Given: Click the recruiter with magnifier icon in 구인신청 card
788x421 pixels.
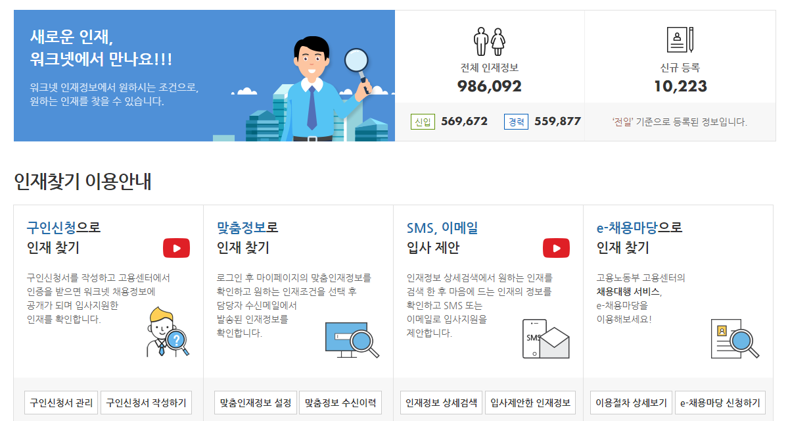Looking at the screenshot, I should tap(168, 332).
